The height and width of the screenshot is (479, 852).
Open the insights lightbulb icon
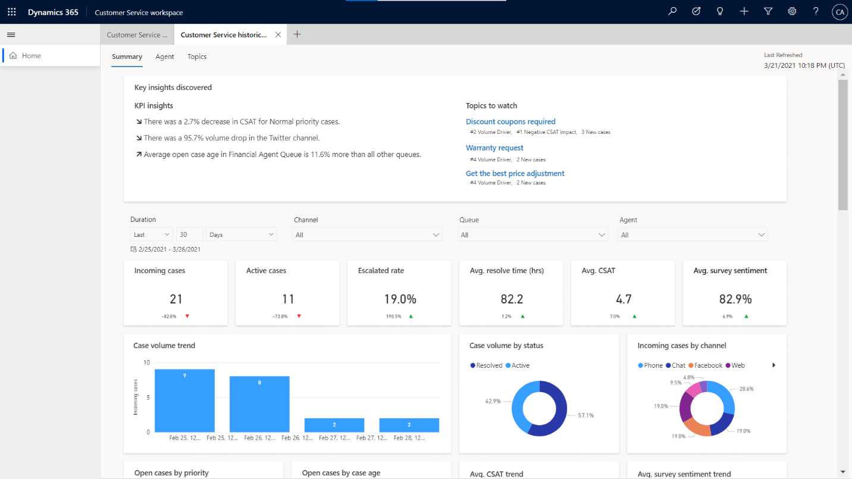(x=720, y=11)
